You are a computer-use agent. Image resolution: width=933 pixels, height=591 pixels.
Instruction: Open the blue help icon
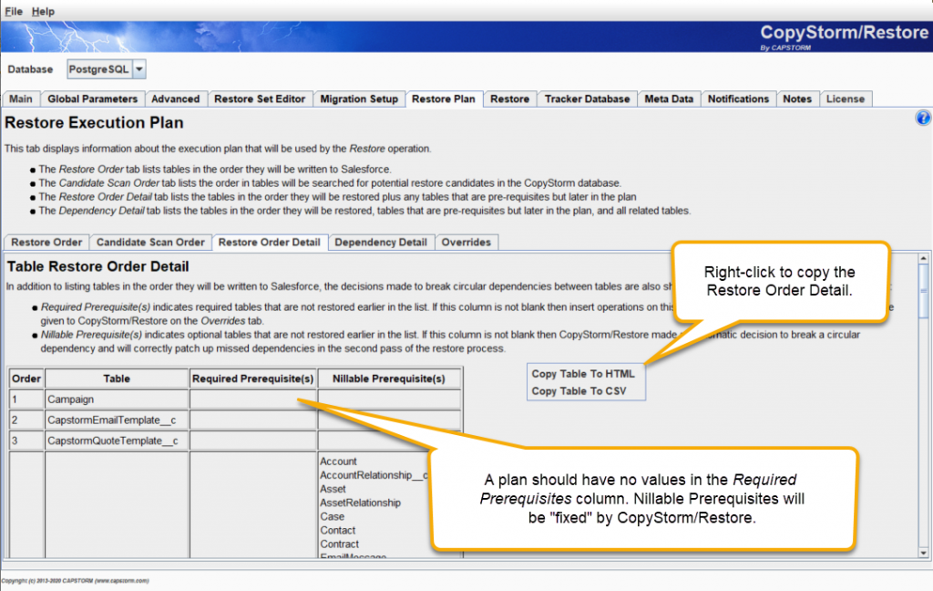click(923, 118)
